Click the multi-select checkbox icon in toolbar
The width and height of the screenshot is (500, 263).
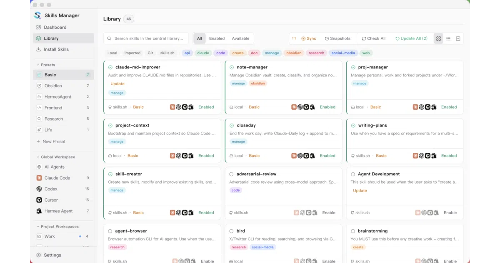click(458, 38)
